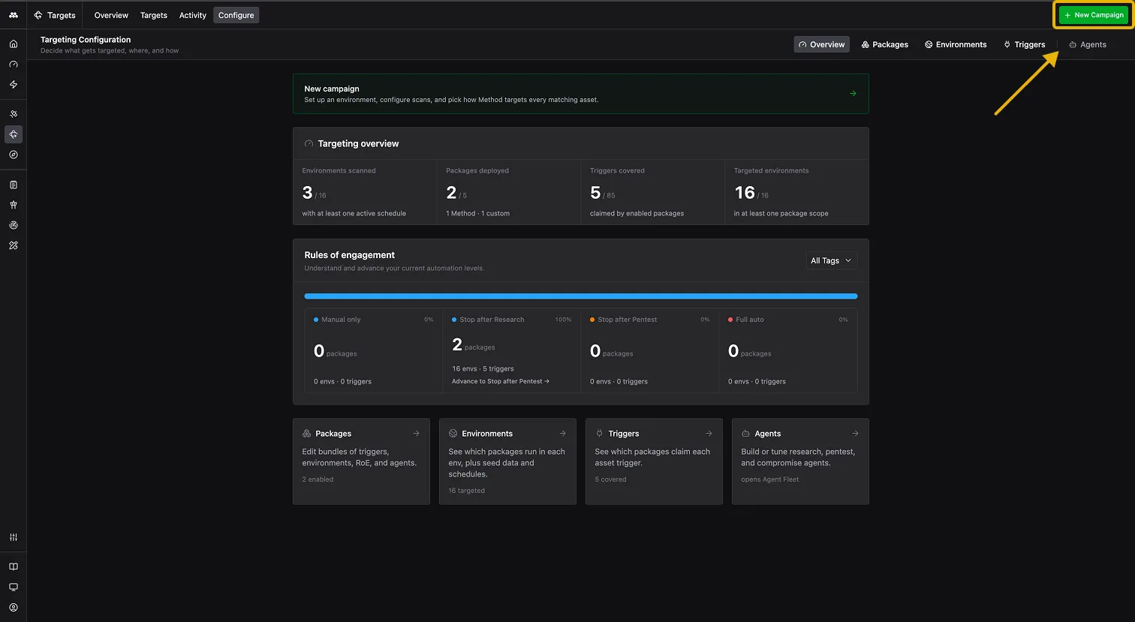This screenshot has width=1135, height=622.
Task: Click the Packages deployed statistic label
Action: click(x=477, y=170)
